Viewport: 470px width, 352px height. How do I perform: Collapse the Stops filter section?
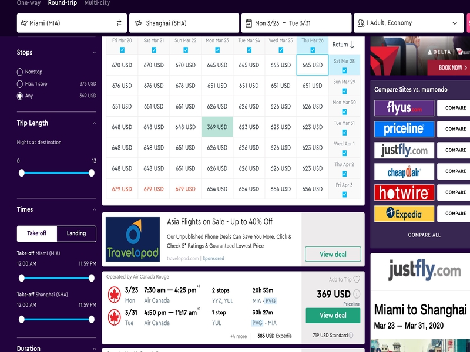tap(95, 53)
